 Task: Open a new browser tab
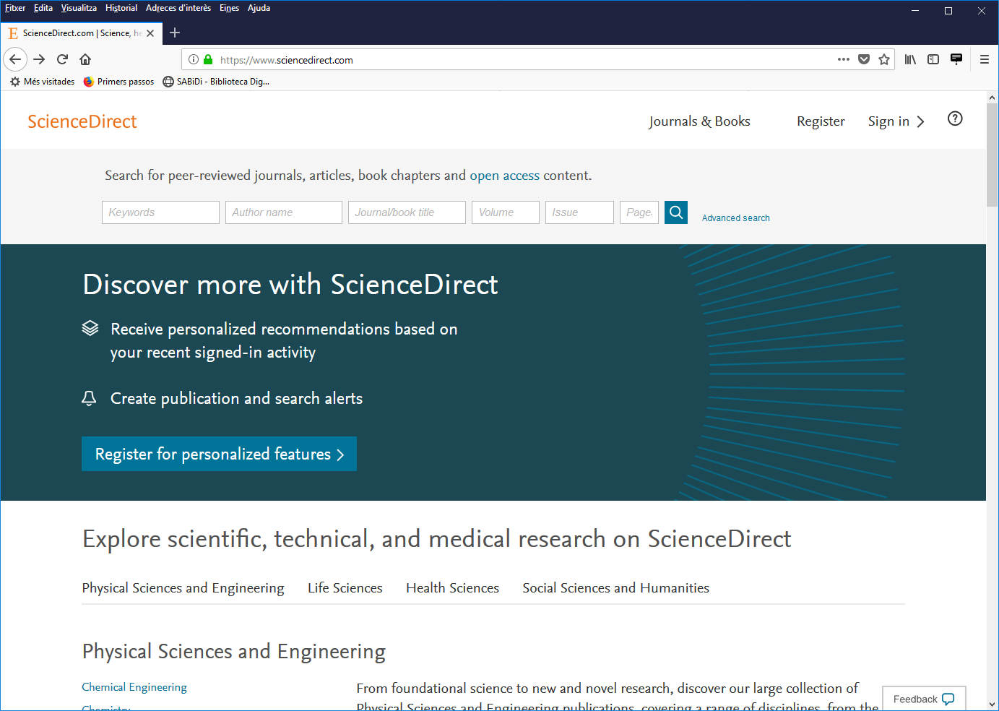pyautogui.click(x=175, y=33)
